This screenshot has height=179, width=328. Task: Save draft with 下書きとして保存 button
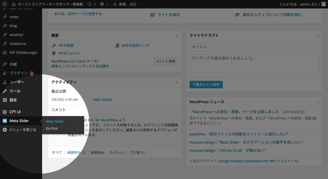pos(206,85)
